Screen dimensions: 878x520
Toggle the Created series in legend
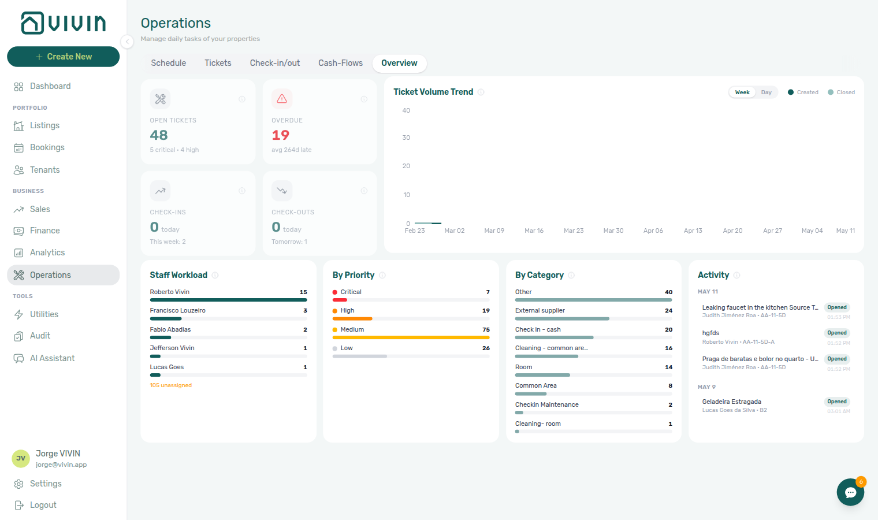pyautogui.click(x=803, y=92)
